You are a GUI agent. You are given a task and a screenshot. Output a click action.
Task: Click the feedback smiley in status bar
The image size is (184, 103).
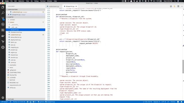click(178, 102)
